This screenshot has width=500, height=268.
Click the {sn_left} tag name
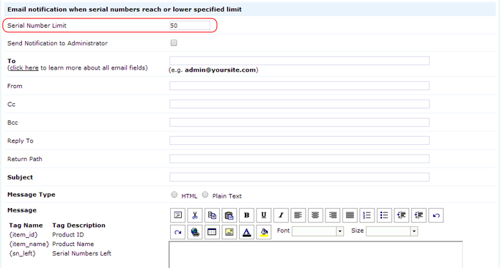[x=22, y=253]
